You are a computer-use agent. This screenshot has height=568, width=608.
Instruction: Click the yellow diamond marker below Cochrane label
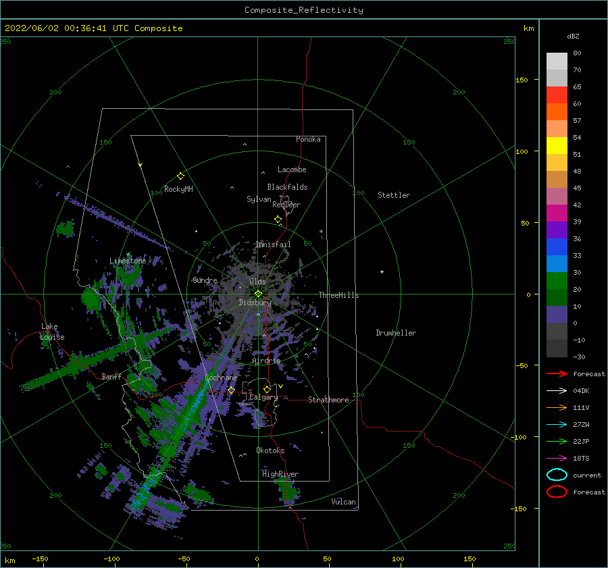(x=231, y=390)
